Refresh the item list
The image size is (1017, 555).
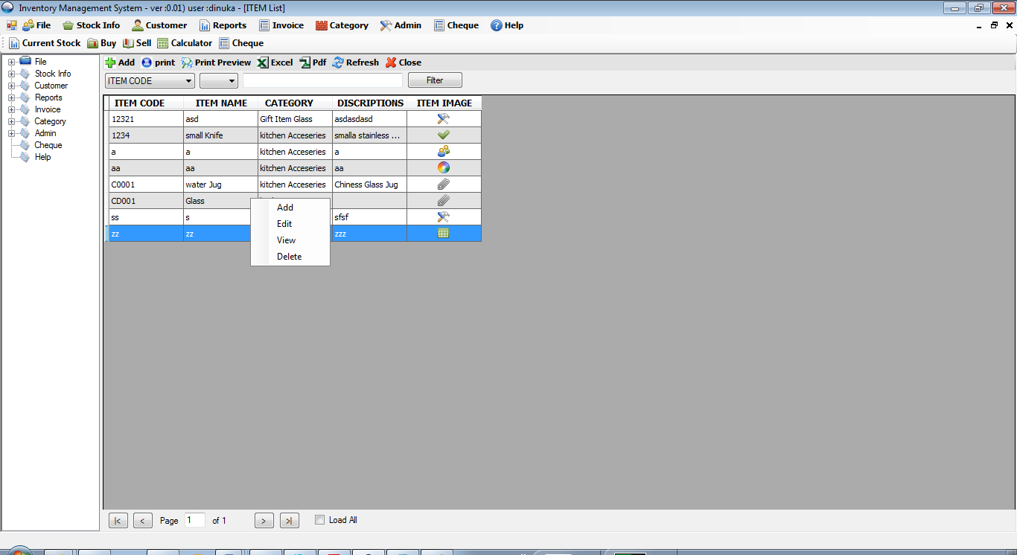tap(355, 62)
